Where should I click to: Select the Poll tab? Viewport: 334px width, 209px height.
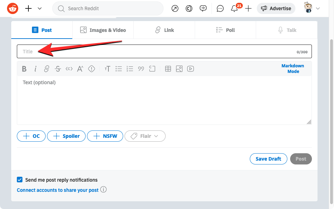point(225,30)
